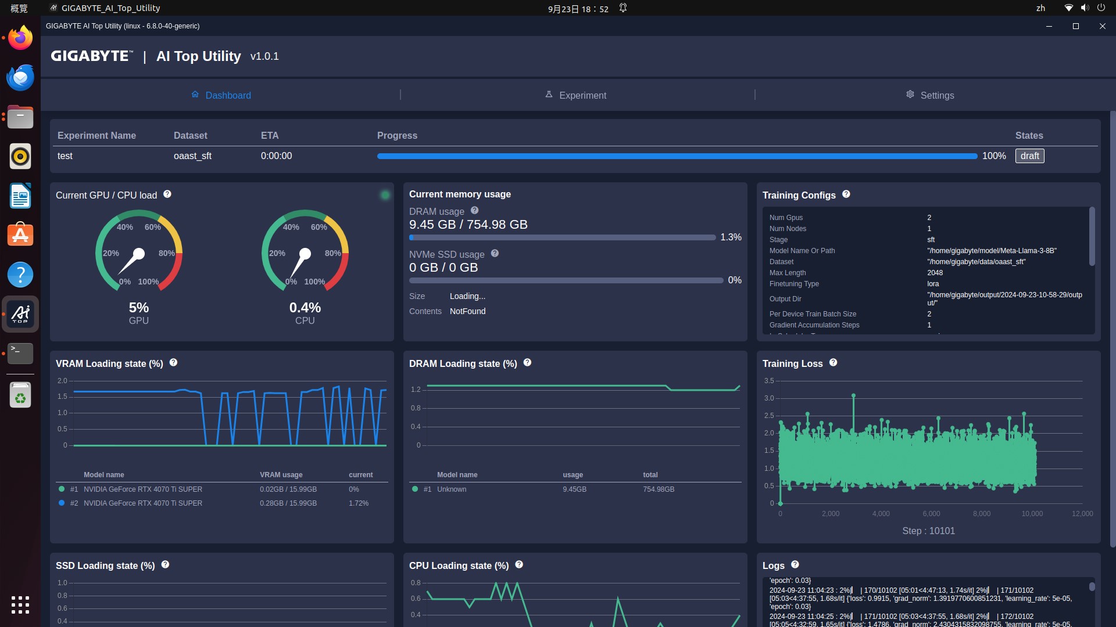
Task: Click the main dashboard vertical scrollbar
Action: click(x=1113, y=329)
